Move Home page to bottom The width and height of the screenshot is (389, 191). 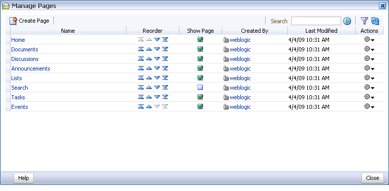(x=165, y=39)
